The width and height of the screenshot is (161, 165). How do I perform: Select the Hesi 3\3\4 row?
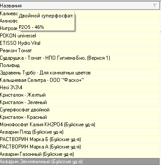click(x=80, y=88)
